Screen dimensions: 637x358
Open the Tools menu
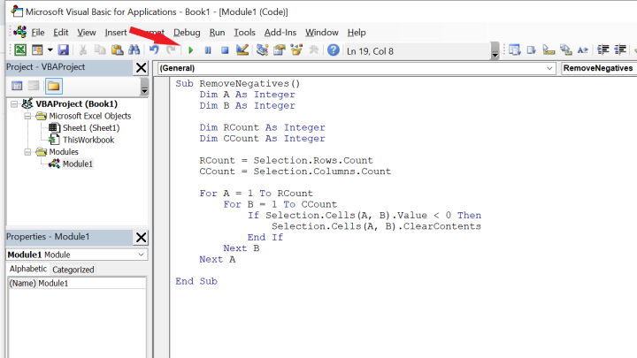[x=244, y=33]
